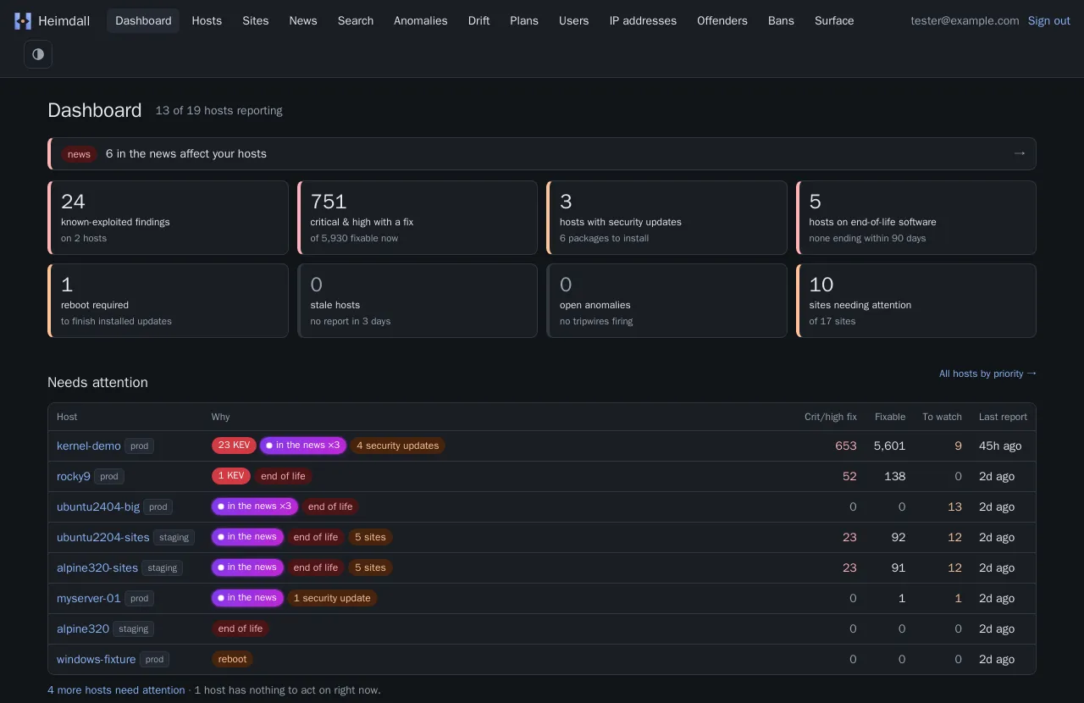Open the Offenders nav item
Viewport: 1084px width, 703px height.
[722, 20]
